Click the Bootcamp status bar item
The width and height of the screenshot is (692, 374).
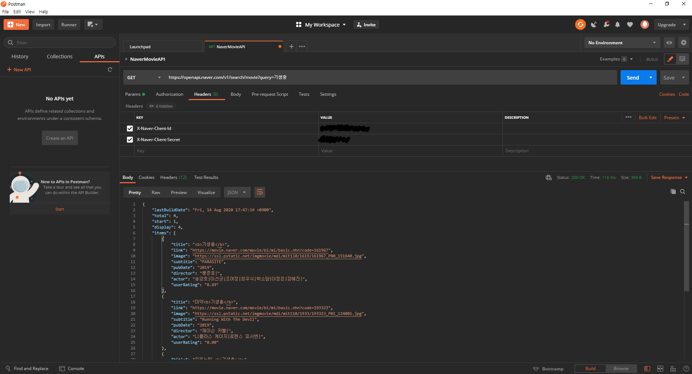click(548, 369)
